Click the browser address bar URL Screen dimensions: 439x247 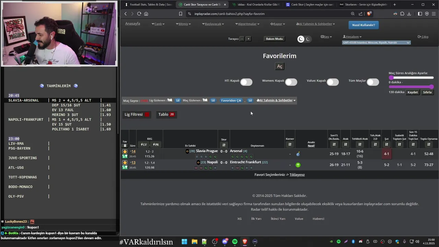click(x=229, y=14)
